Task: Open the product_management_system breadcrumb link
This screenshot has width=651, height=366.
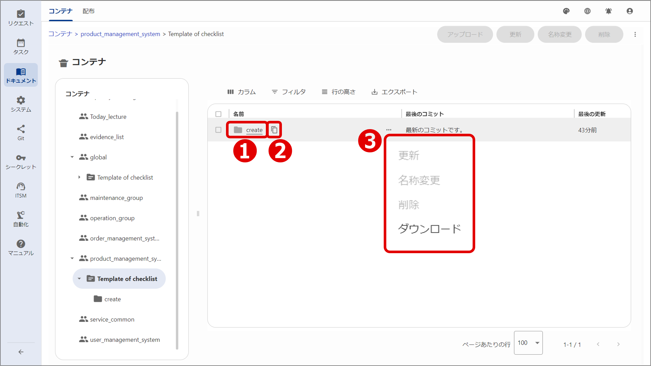Action: click(x=120, y=34)
